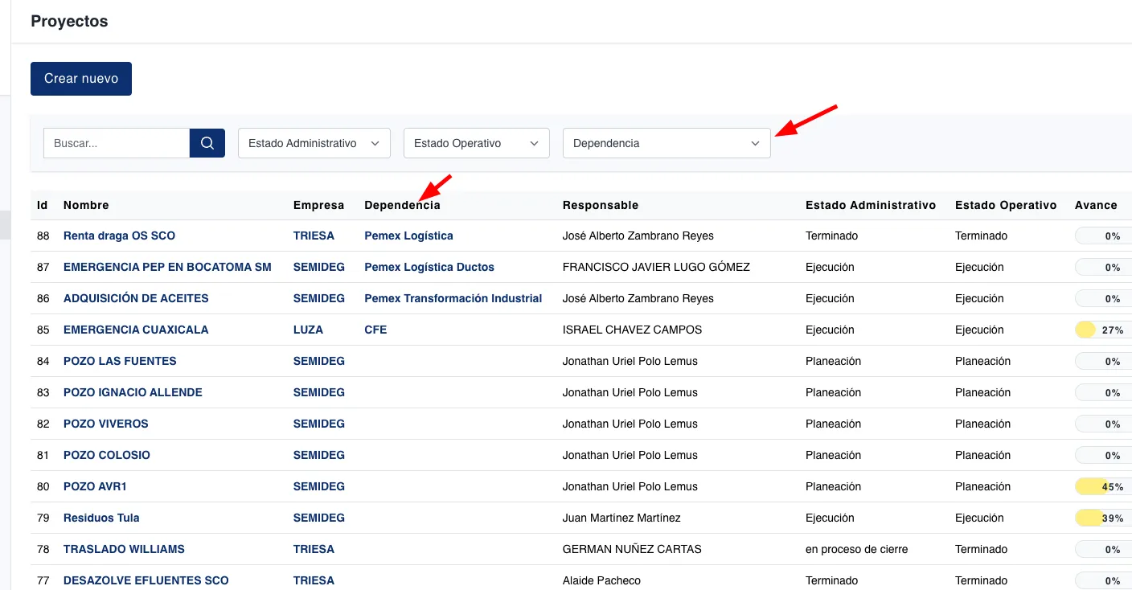Open the Residuos Tula project

tap(101, 518)
